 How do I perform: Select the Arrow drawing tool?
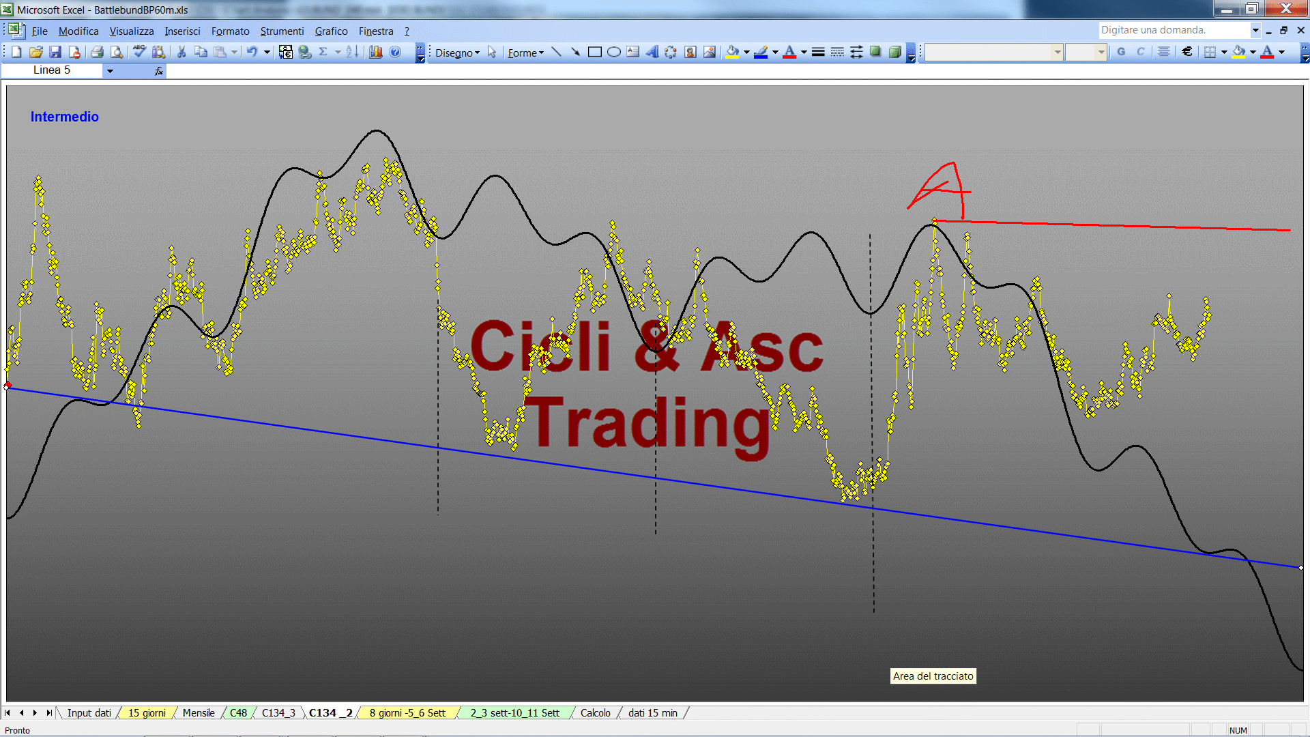(x=575, y=52)
